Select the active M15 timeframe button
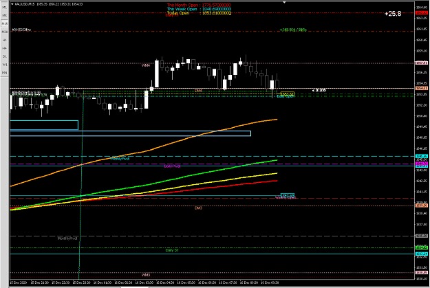430x288 pixels. [x=4, y=24]
